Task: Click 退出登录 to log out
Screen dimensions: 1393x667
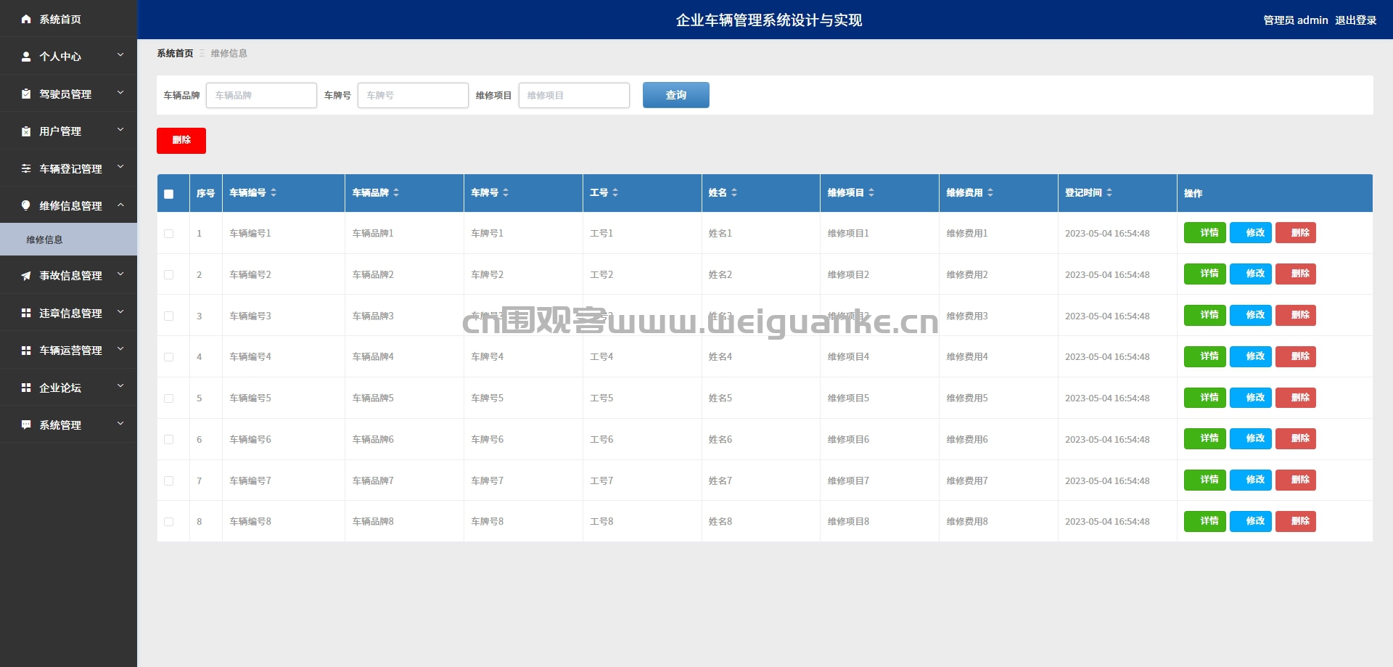Action: (1356, 20)
